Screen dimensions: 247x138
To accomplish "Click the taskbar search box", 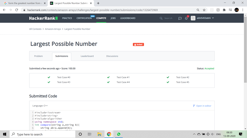I will [43, 134].
